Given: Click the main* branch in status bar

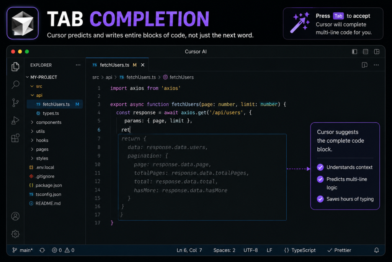Looking at the screenshot, I should 23,250.
